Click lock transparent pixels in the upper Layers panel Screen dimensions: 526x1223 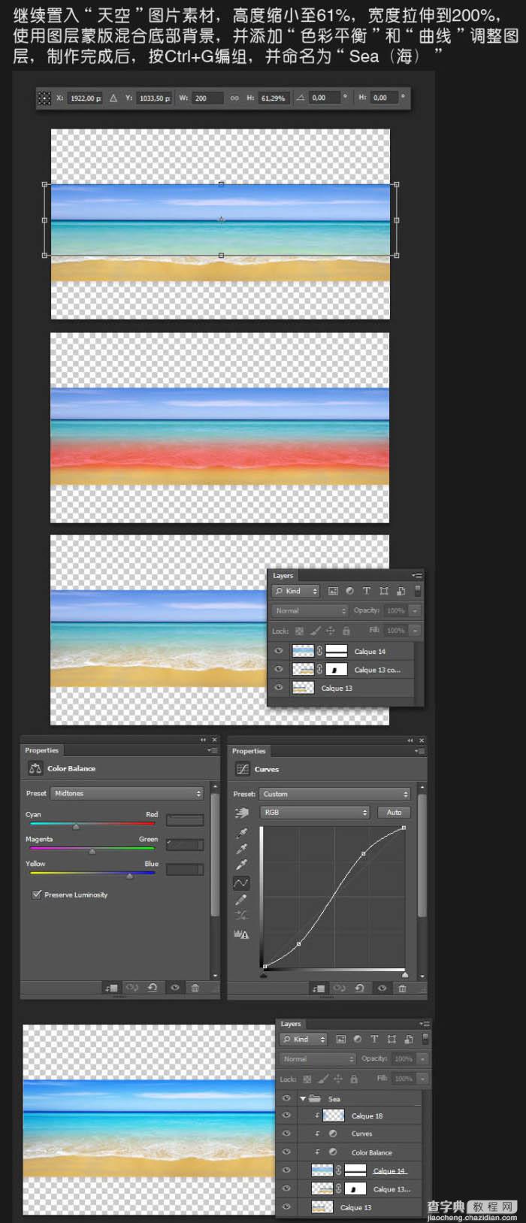pos(299,631)
